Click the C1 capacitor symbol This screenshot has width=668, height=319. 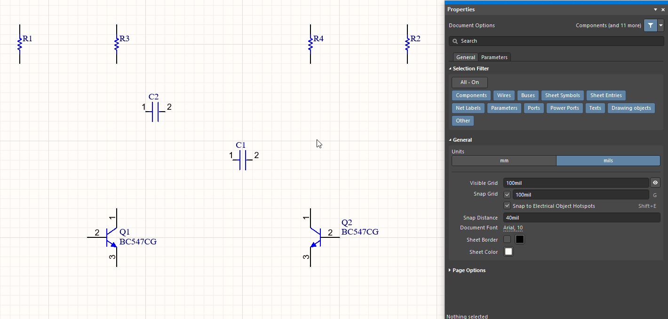(x=243, y=160)
